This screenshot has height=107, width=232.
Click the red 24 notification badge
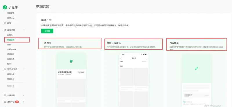(x=17, y=102)
